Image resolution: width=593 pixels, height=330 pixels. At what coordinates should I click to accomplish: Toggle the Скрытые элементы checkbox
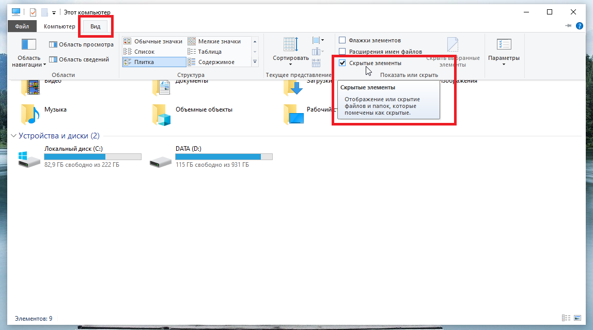click(342, 63)
